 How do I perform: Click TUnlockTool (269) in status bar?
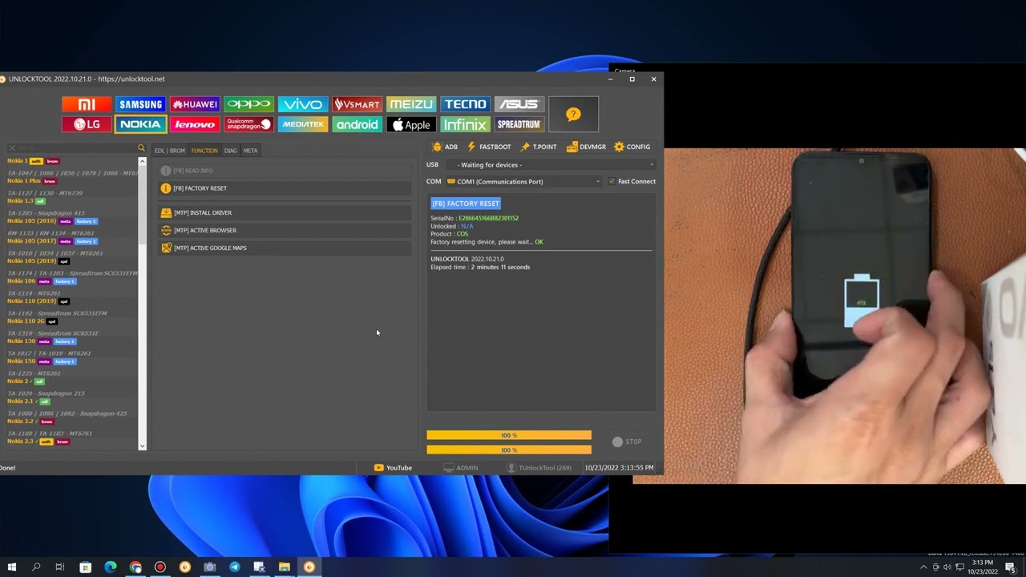(x=539, y=468)
